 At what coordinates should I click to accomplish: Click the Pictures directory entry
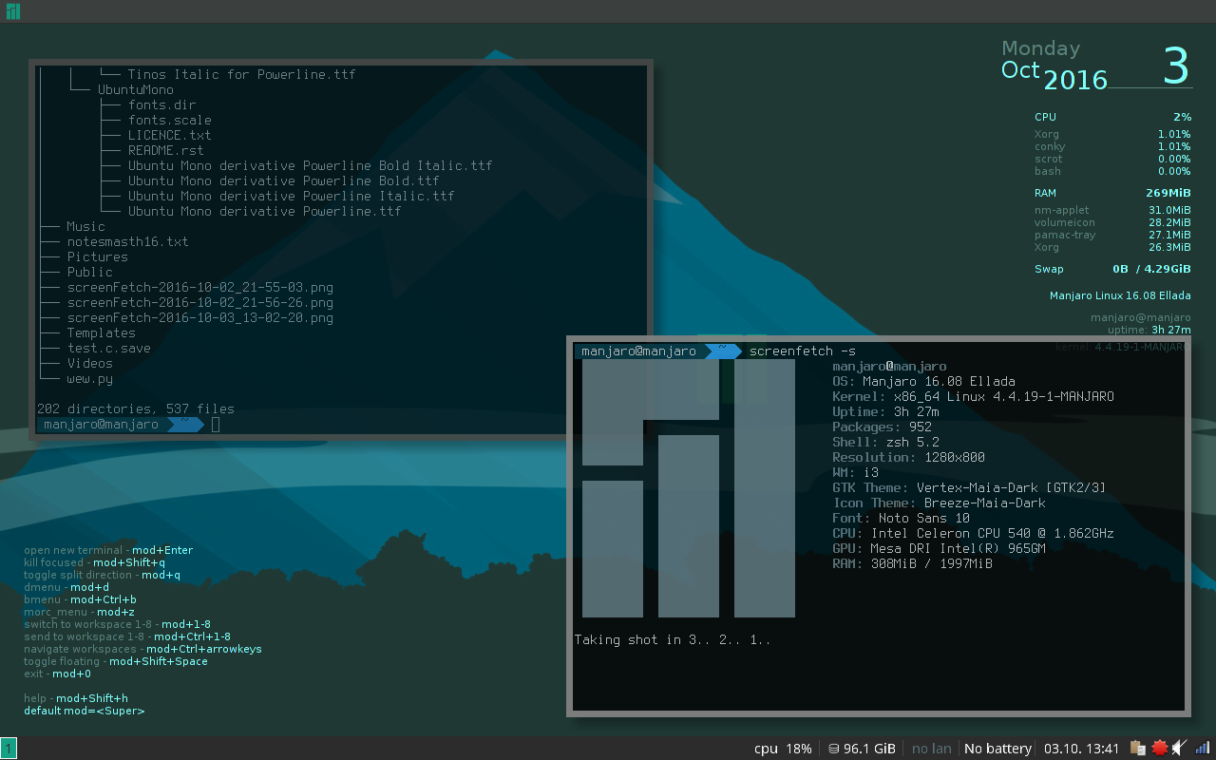97,257
